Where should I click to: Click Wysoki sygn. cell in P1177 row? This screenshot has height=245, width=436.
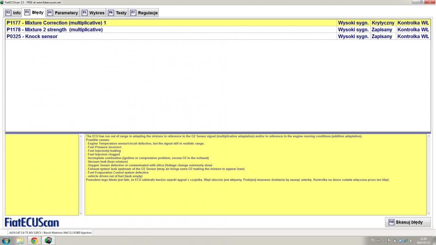click(x=353, y=23)
